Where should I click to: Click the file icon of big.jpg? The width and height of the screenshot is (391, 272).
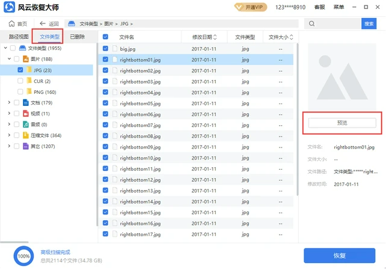(x=114, y=49)
